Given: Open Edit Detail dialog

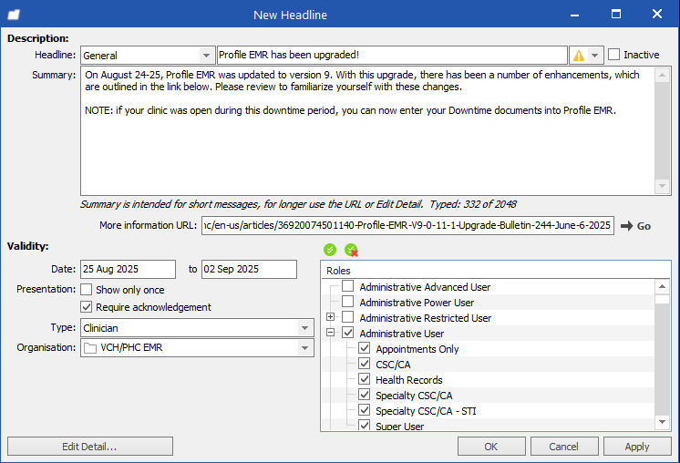Looking at the screenshot, I should 89,447.
